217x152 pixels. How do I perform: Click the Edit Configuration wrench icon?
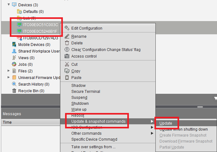(67, 28)
